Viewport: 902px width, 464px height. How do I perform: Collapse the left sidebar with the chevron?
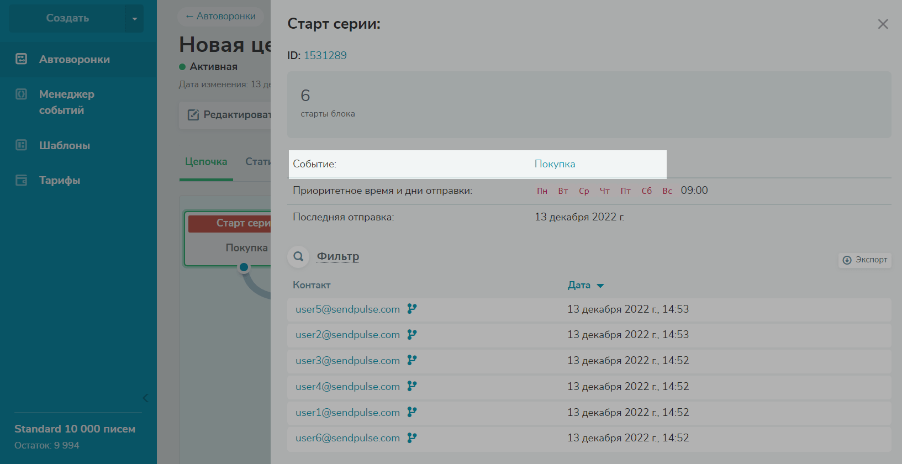click(x=145, y=398)
